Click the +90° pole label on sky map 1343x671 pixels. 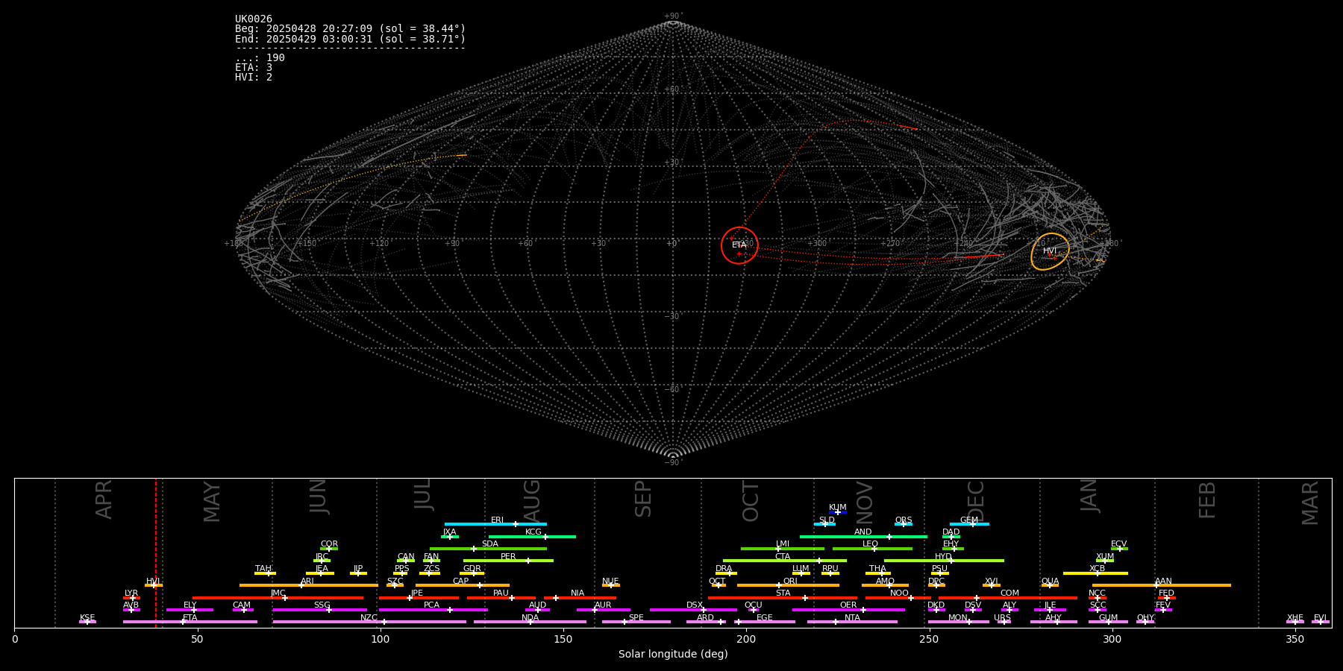click(673, 16)
